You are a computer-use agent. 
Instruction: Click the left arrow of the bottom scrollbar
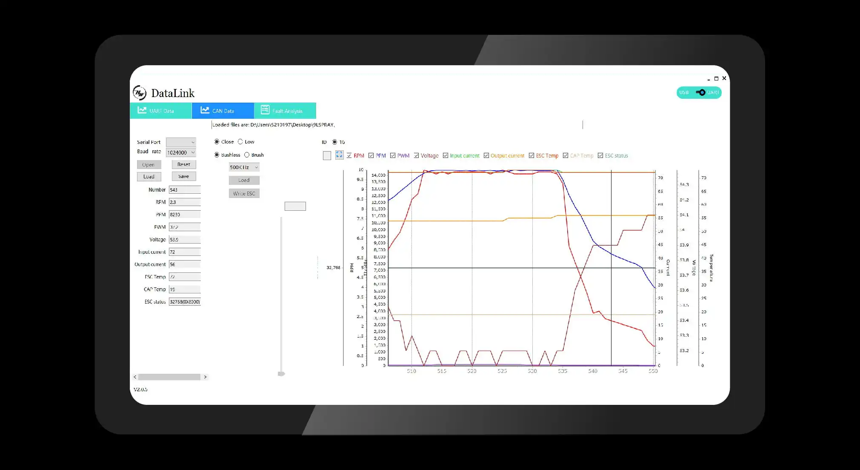click(x=134, y=377)
